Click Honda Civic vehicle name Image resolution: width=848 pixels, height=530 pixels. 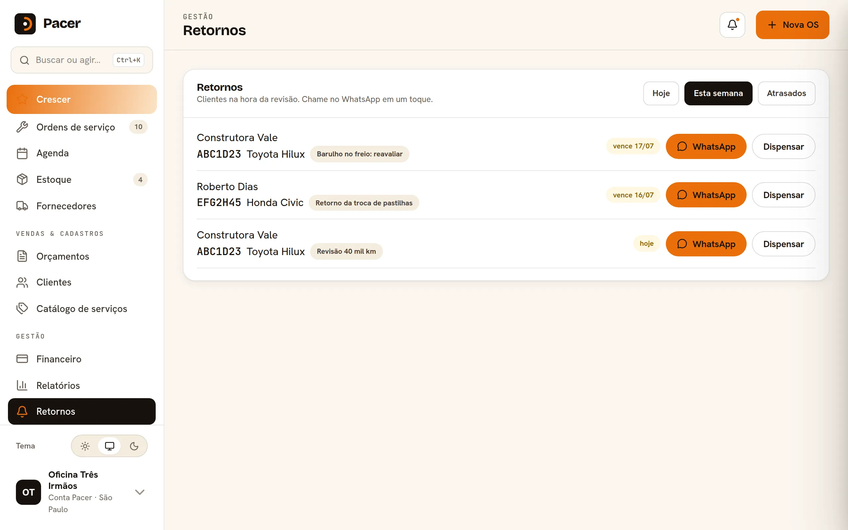pos(275,203)
